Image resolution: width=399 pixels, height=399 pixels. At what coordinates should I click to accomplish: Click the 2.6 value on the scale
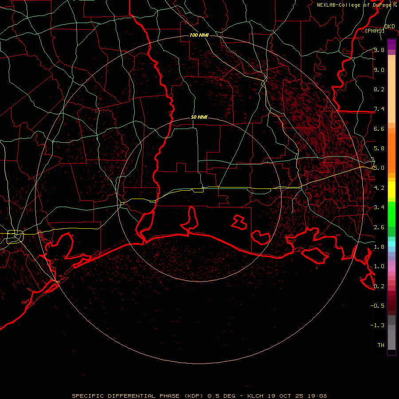click(x=379, y=227)
